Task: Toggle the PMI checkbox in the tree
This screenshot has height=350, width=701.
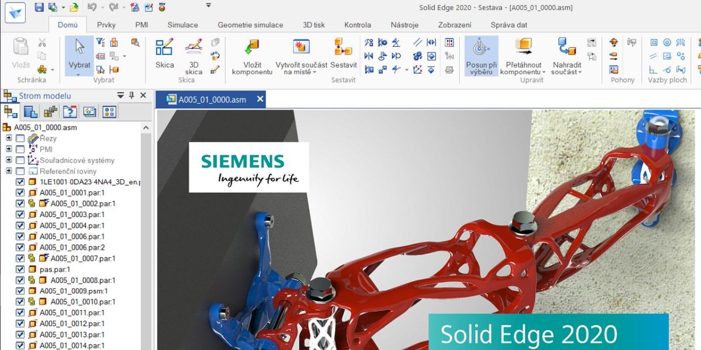Action: (x=20, y=149)
